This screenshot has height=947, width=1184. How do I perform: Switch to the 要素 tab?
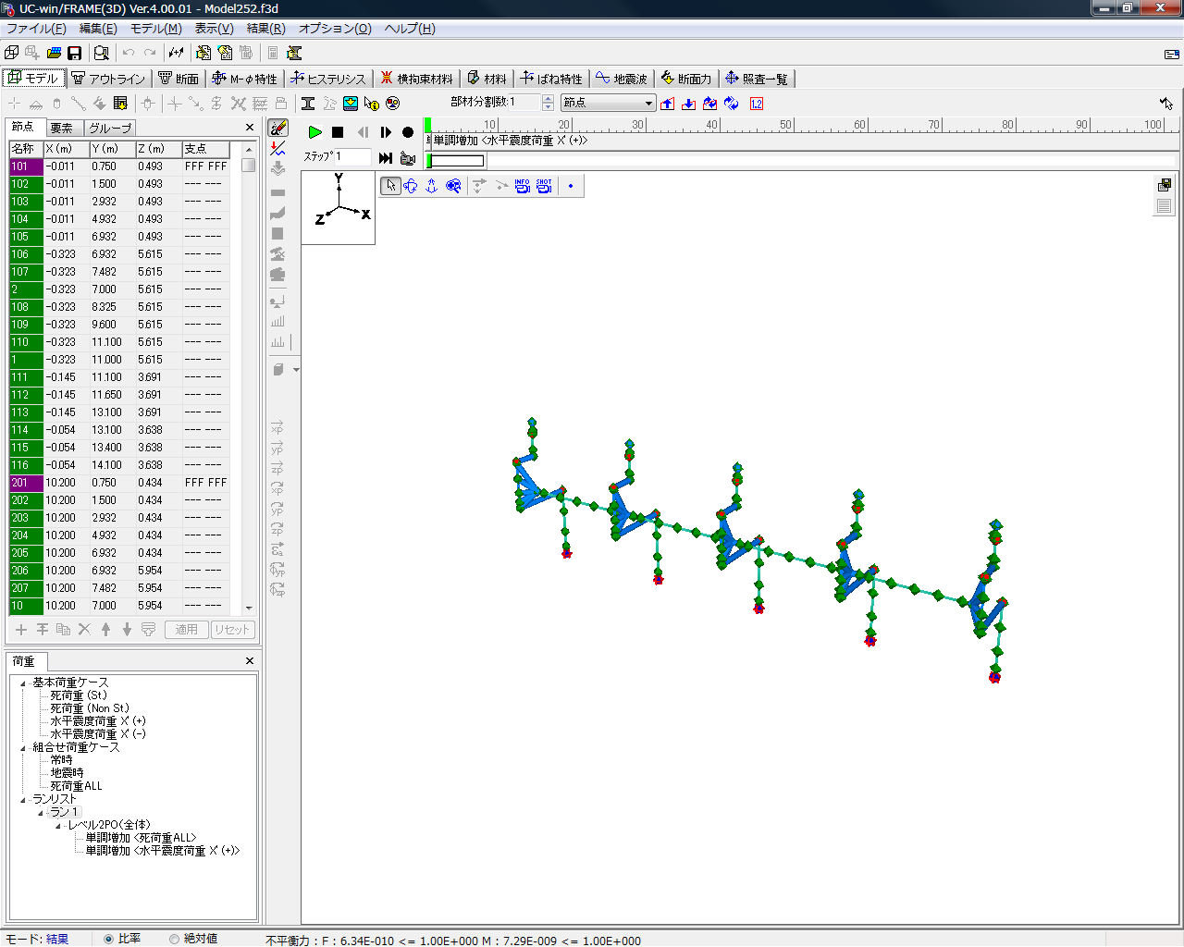[x=62, y=128]
